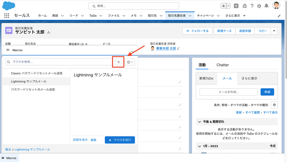287x162 pixels.
Task: Click the 承認申請 button
Action: [x=245, y=31]
